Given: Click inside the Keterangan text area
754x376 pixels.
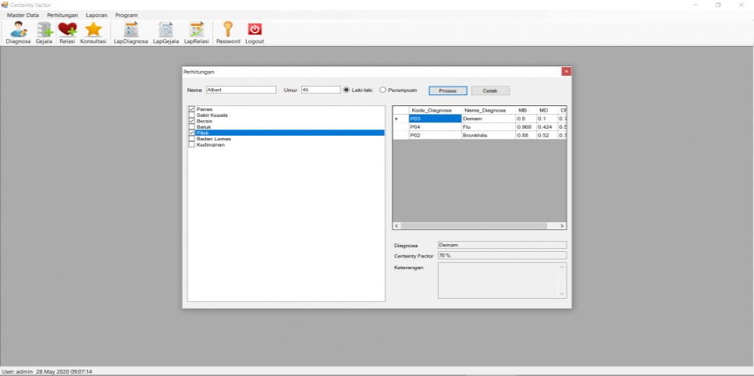Looking at the screenshot, I should [x=498, y=280].
